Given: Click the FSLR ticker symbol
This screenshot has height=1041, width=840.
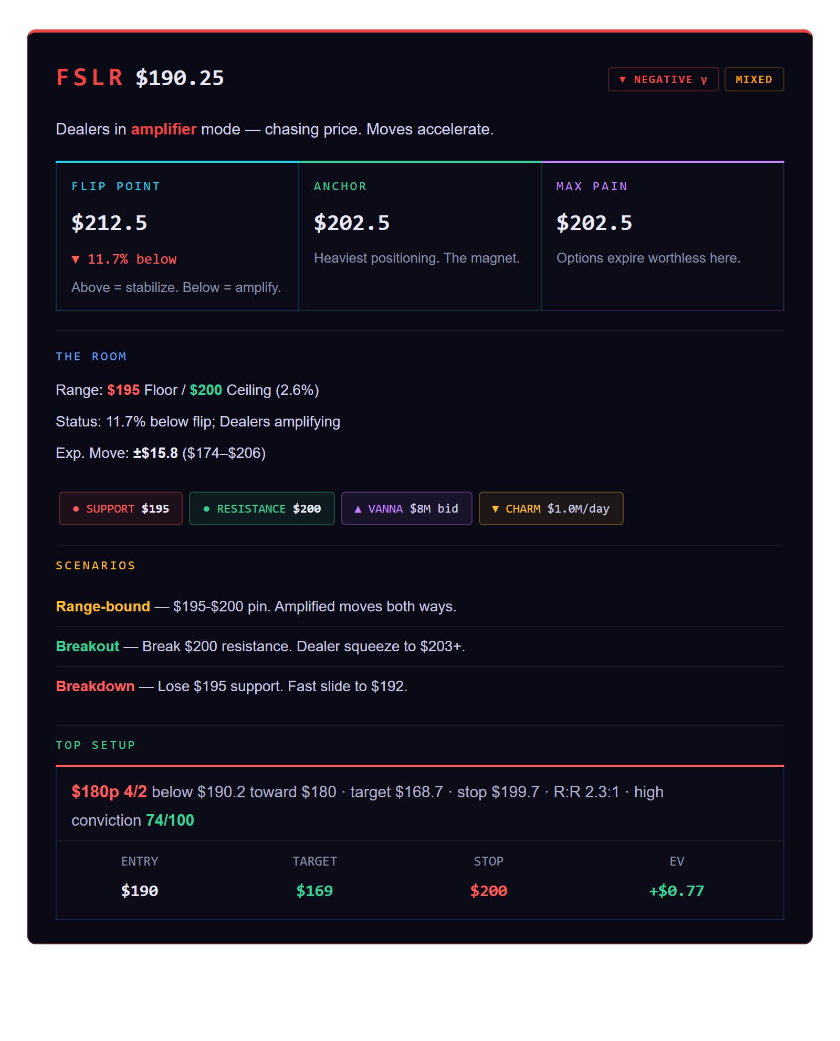Looking at the screenshot, I should coord(90,78).
